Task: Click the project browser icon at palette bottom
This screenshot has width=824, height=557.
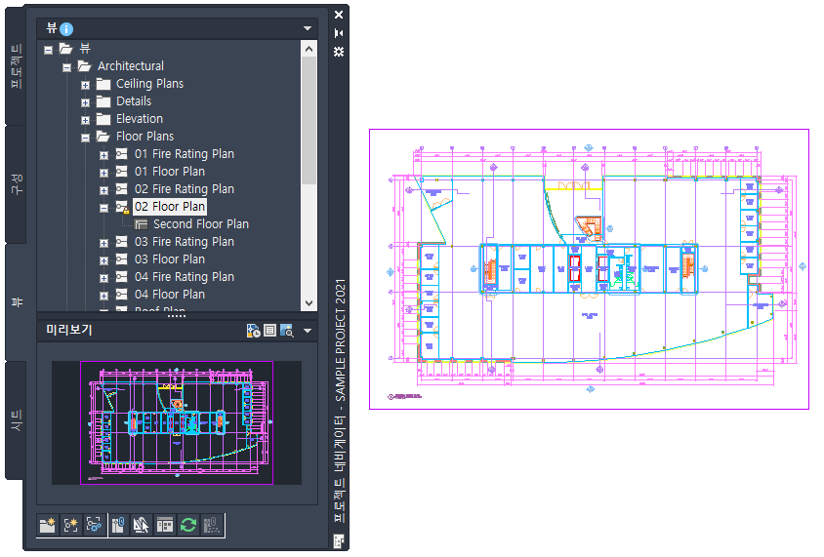Action: [x=339, y=540]
